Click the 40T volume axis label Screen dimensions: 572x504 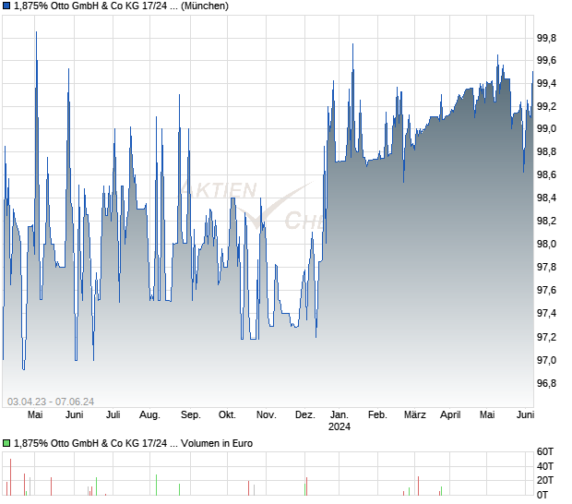545,466
